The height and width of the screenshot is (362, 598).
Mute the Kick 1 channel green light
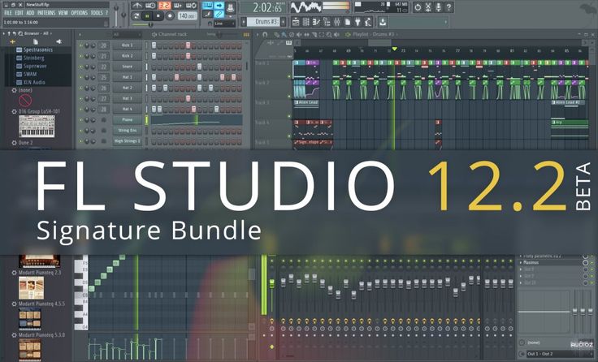point(81,45)
